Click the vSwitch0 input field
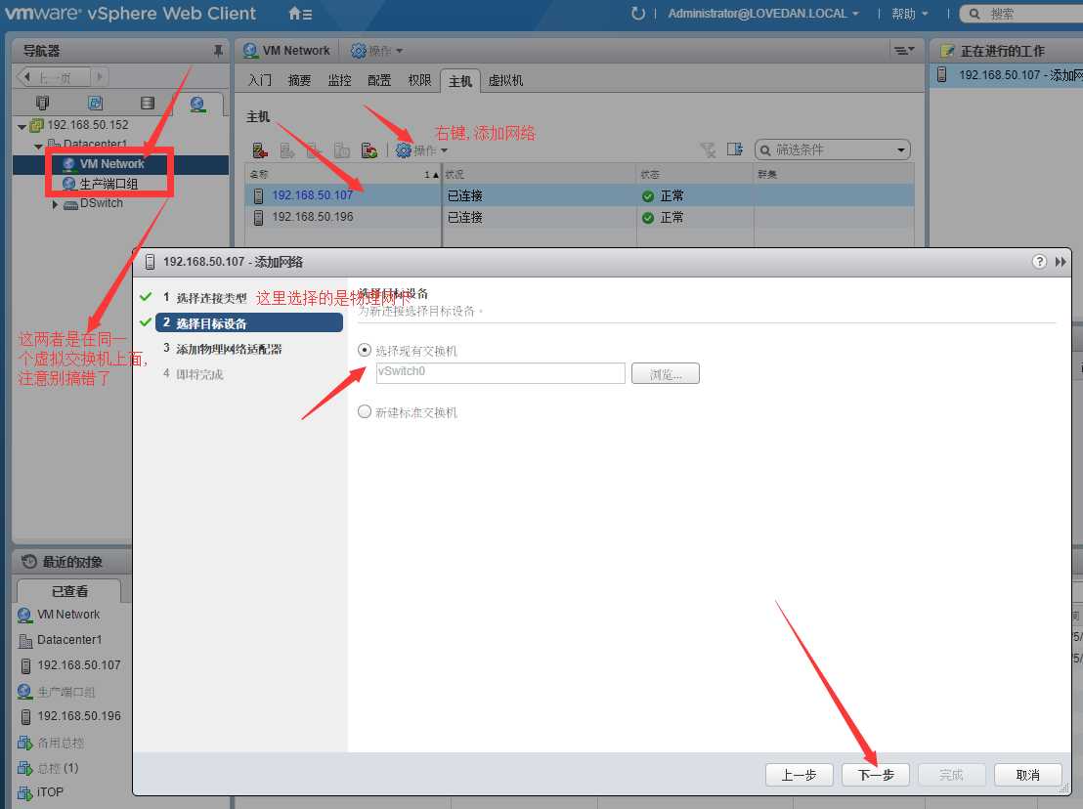 pos(500,373)
